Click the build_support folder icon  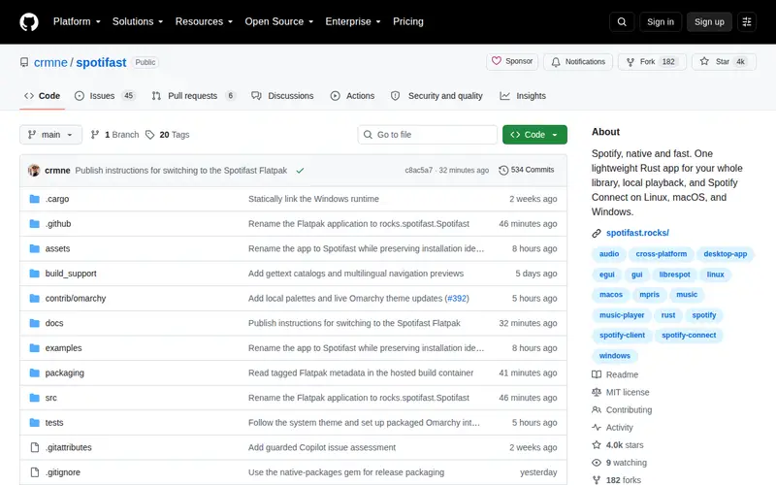coord(34,274)
